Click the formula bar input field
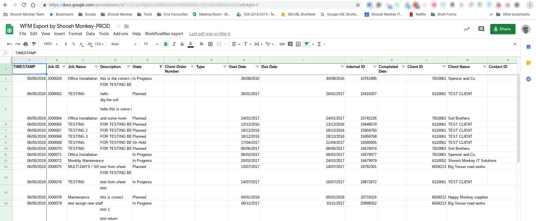 [259, 53]
